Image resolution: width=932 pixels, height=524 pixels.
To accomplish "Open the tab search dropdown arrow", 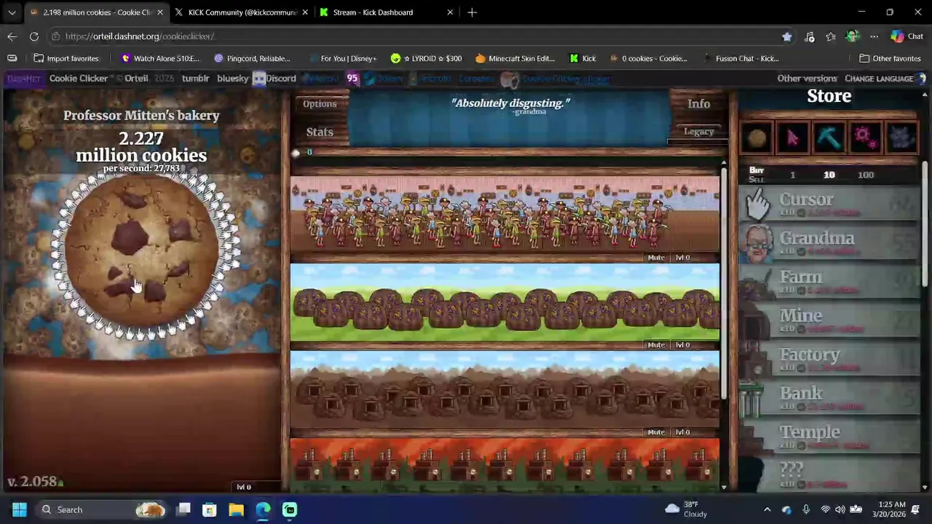I will [12, 12].
